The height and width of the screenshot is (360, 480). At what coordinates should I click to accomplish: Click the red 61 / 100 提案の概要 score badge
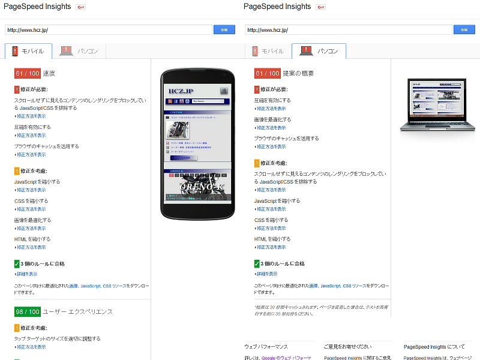[267, 73]
